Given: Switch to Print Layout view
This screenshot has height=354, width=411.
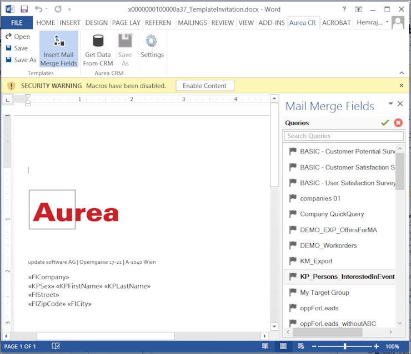Looking at the screenshot, I should click(283, 346).
